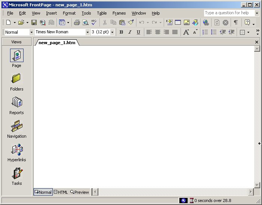This screenshot has width=262, height=205.
Task: Open the Insert menu
Action: (x=52, y=13)
